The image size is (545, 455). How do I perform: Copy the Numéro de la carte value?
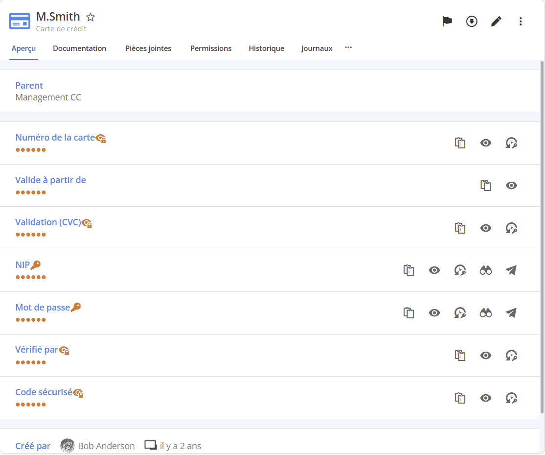pos(460,143)
